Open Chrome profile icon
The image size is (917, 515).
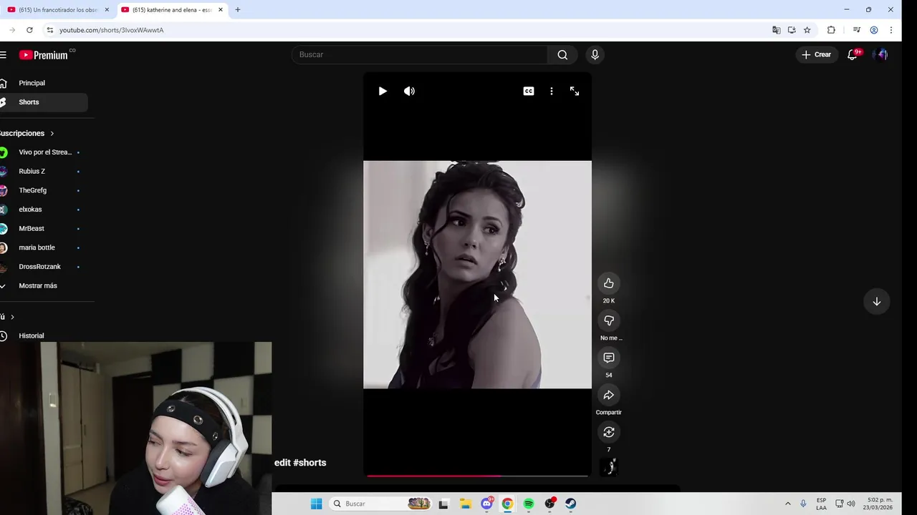tap(874, 30)
